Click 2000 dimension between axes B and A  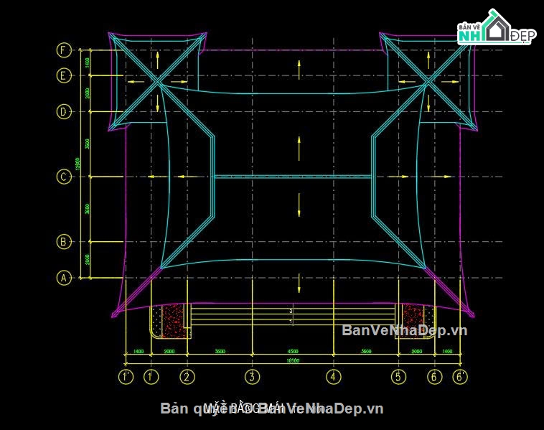pos(88,259)
